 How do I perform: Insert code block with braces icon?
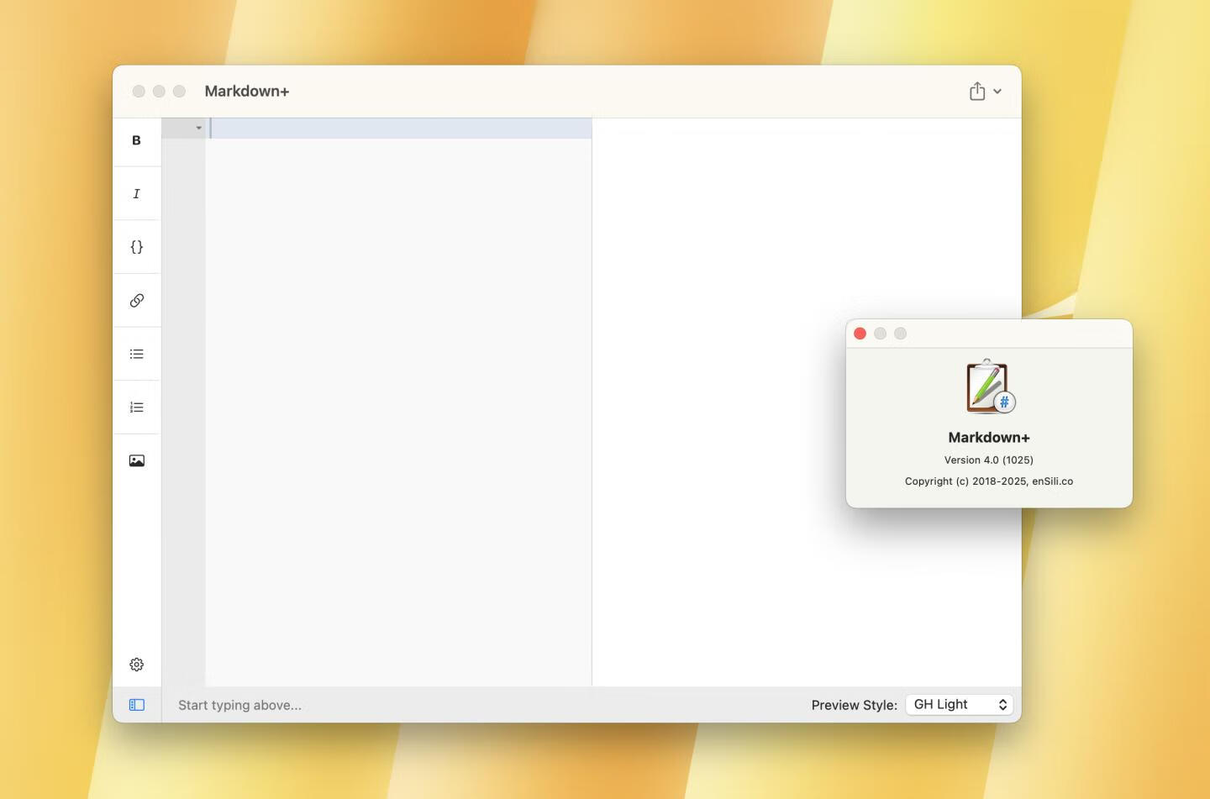click(x=136, y=247)
